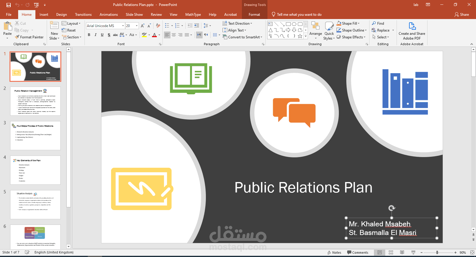This screenshot has height=257, width=476.
Task: Switch to the Insert tab
Action: point(44,15)
